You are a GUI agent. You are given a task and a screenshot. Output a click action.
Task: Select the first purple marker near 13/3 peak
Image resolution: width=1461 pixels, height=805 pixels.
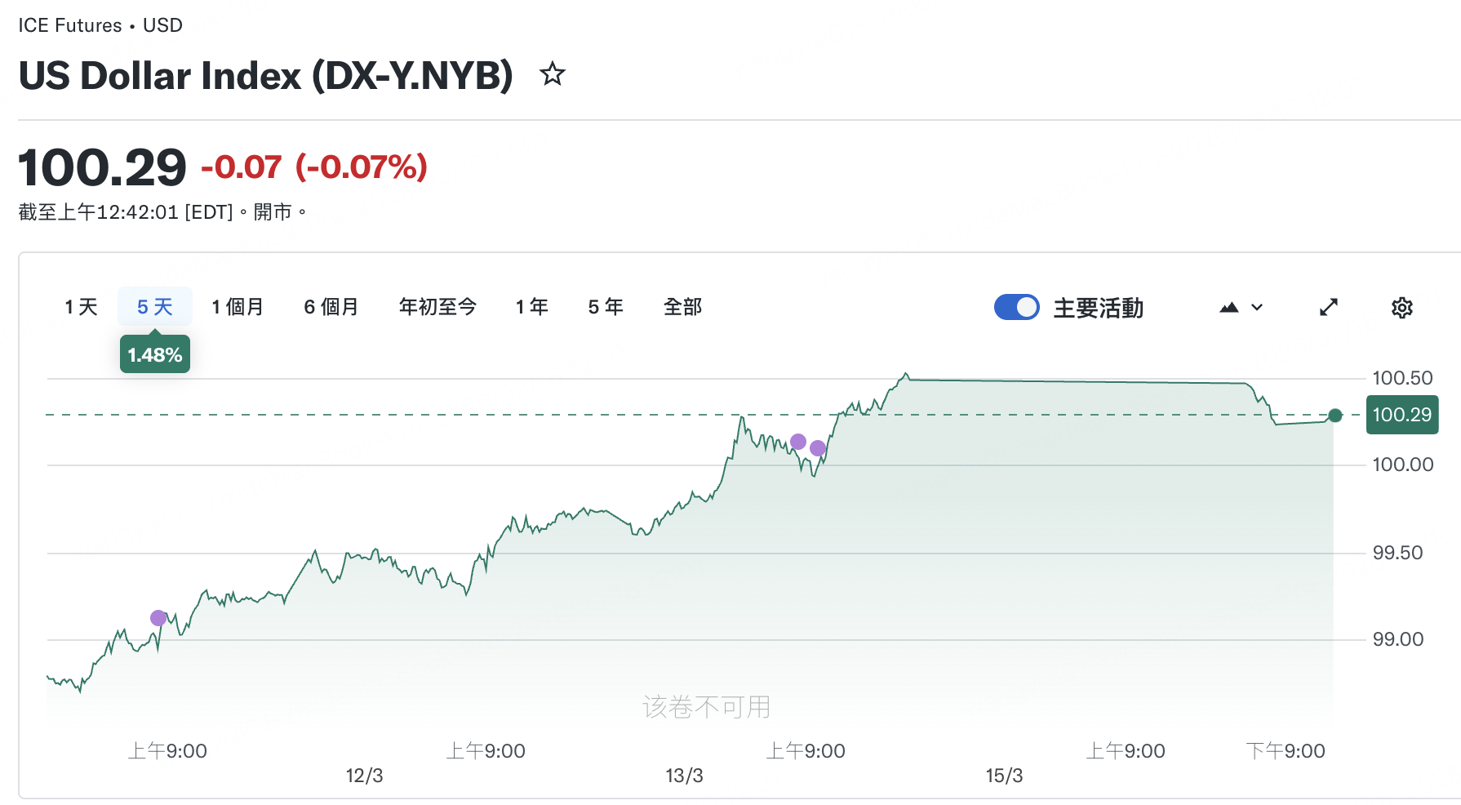797,442
